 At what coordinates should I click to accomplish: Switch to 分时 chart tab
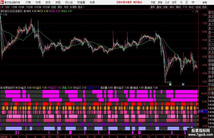click(x=7, y=7)
